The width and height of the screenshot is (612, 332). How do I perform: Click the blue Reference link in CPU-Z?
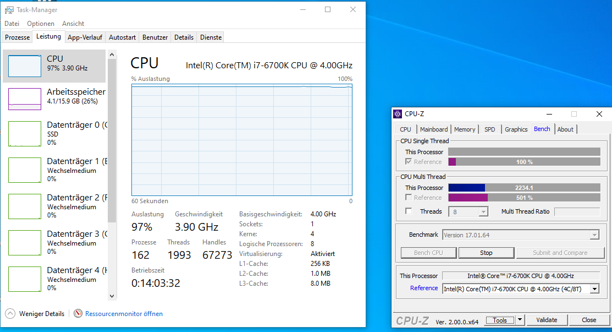424,288
